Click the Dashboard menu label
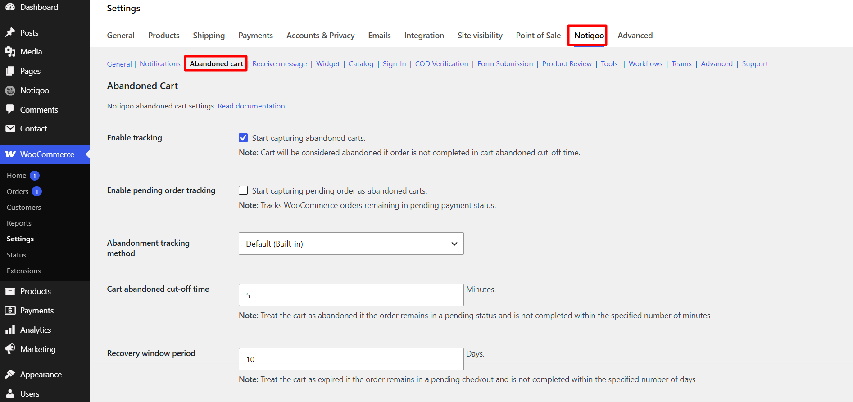This screenshot has width=853, height=402. pyautogui.click(x=39, y=7)
